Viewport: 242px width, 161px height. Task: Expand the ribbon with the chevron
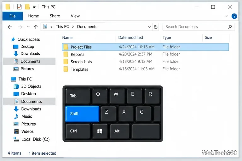[x=226, y=16]
